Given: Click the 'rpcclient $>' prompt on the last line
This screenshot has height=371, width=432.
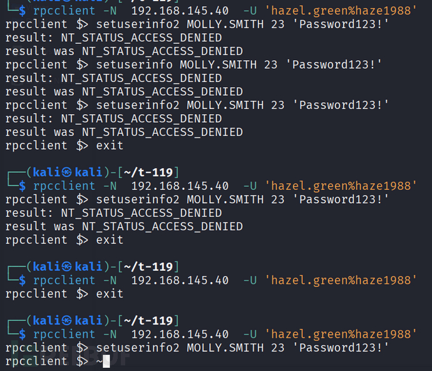Looking at the screenshot, I should [44, 362].
